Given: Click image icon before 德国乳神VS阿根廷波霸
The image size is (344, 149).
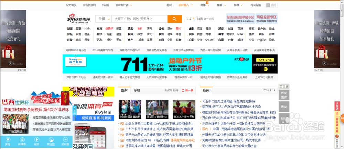Looking at the screenshot, I should click(122, 146).
